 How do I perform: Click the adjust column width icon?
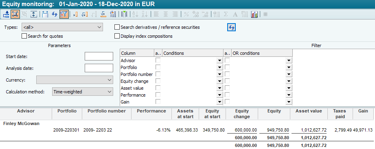tap(45, 14)
